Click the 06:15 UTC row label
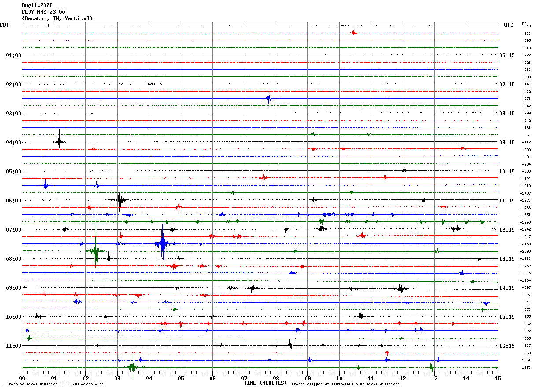The height and width of the screenshot is (390, 533). (x=507, y=55)
